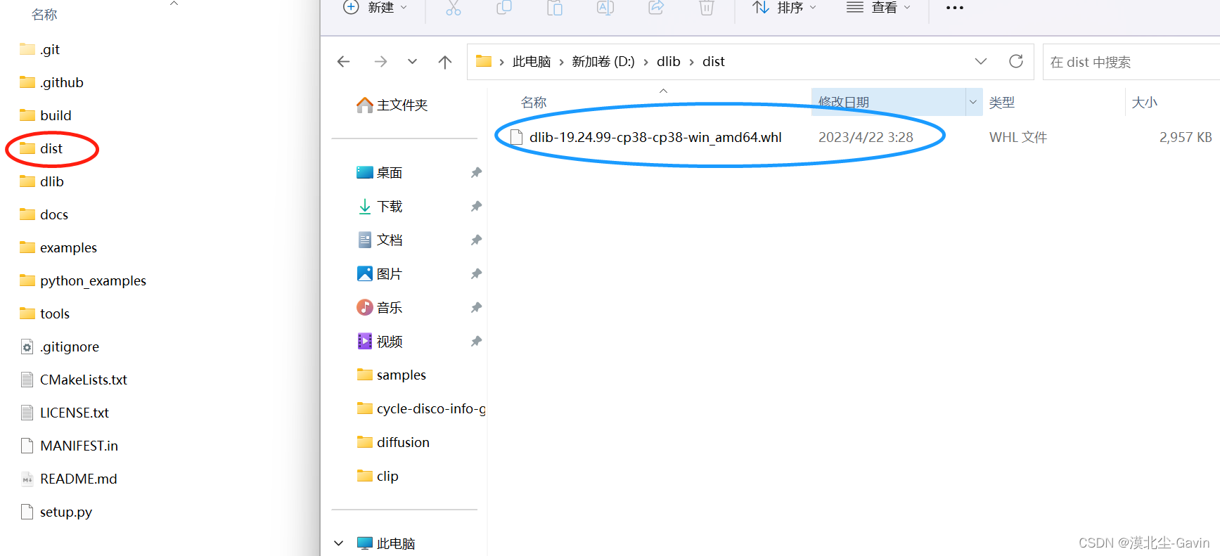Select the python_examples folder
The width and height of the screenshot is (1220, 556).
tap(83, 280)
